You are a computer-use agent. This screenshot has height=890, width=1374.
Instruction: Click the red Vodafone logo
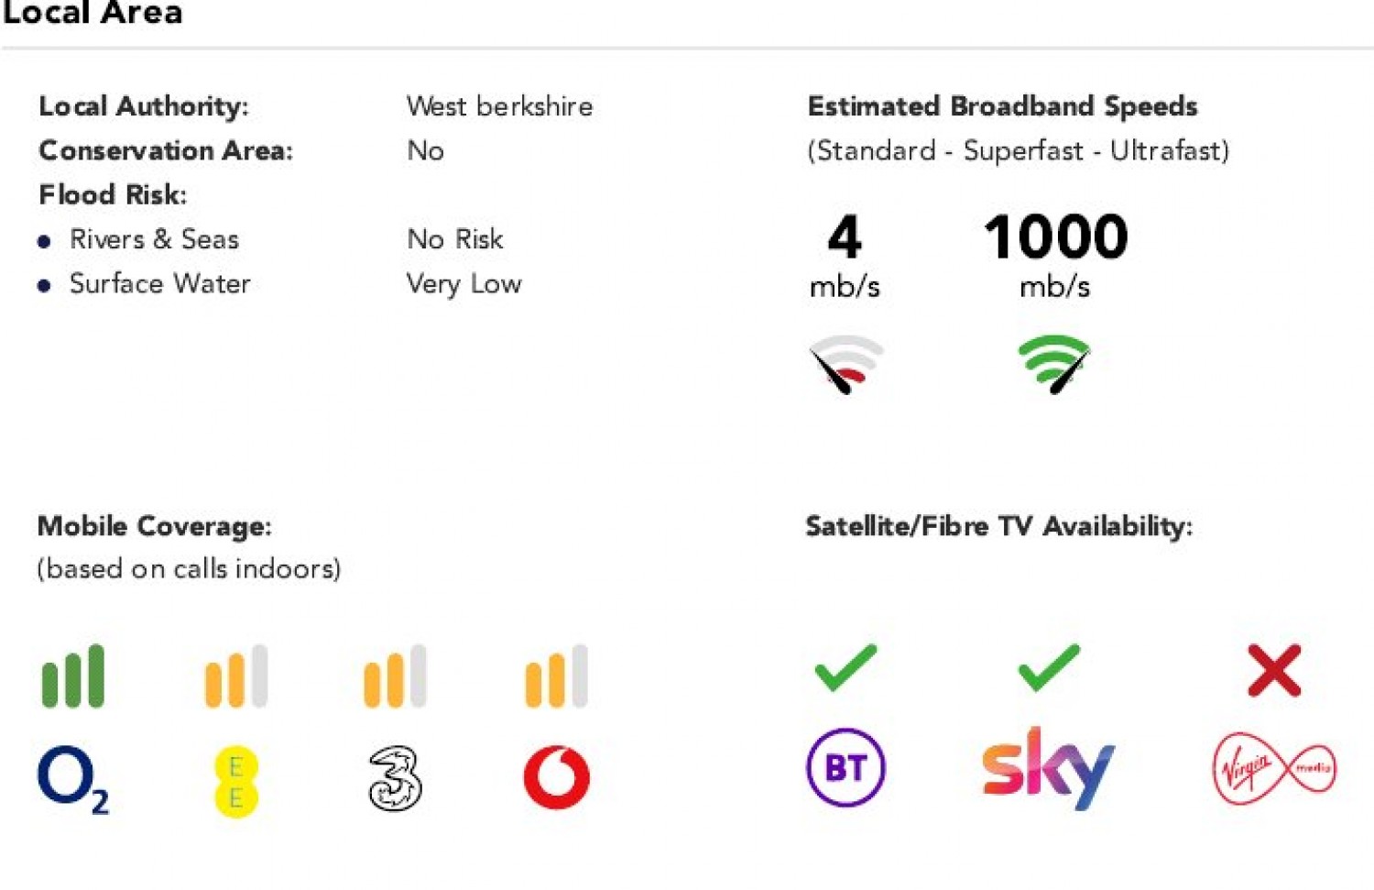click(x=556, y=777)
